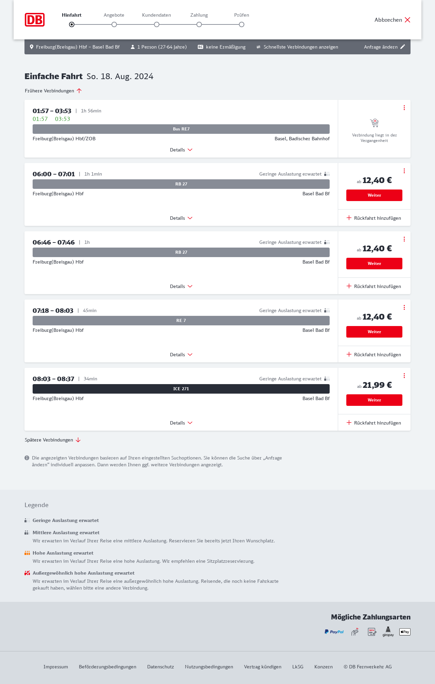The image size is (435, 684).
Task: Show Frühere Verbindungen
Action: click(53, 91)
